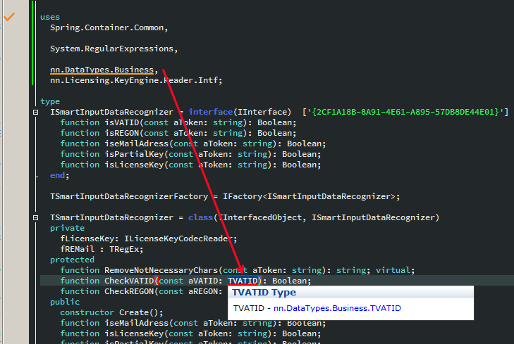
Task: Click Spring.Container.Common in the uses clause
Action: tap(107, 28)
